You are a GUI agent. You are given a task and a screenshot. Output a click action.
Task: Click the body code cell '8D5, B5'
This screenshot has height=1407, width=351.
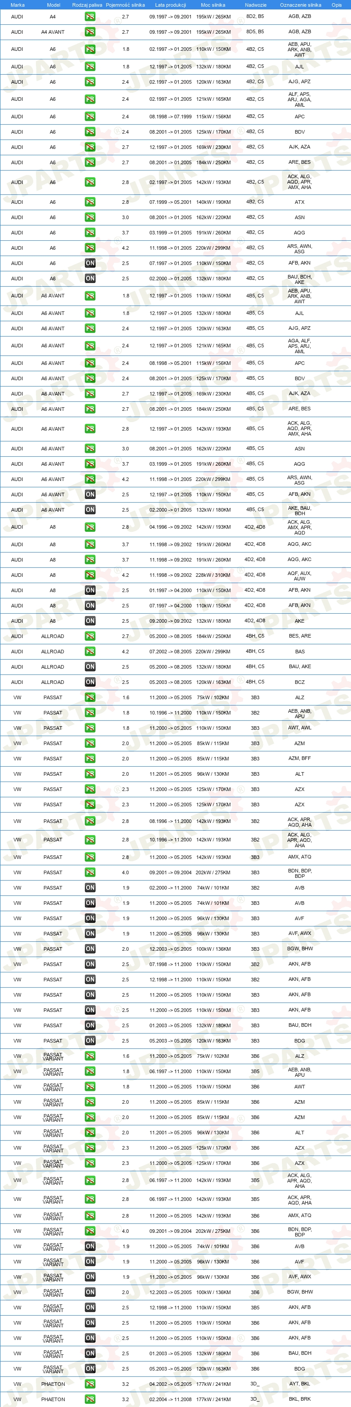255,31
